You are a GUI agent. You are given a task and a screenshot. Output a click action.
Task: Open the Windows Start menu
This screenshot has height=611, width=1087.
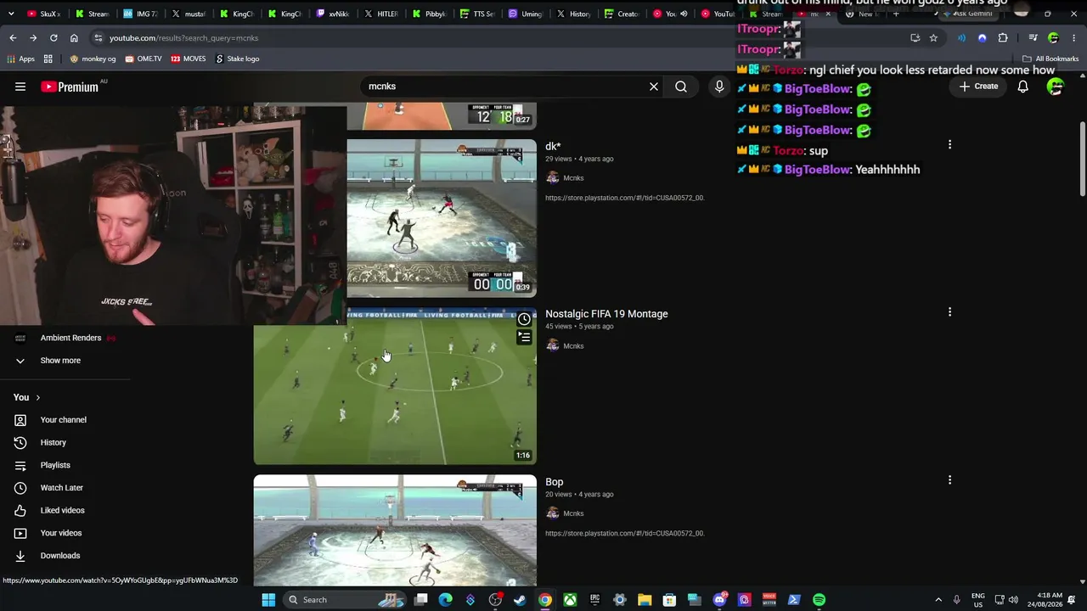point(268,600)
